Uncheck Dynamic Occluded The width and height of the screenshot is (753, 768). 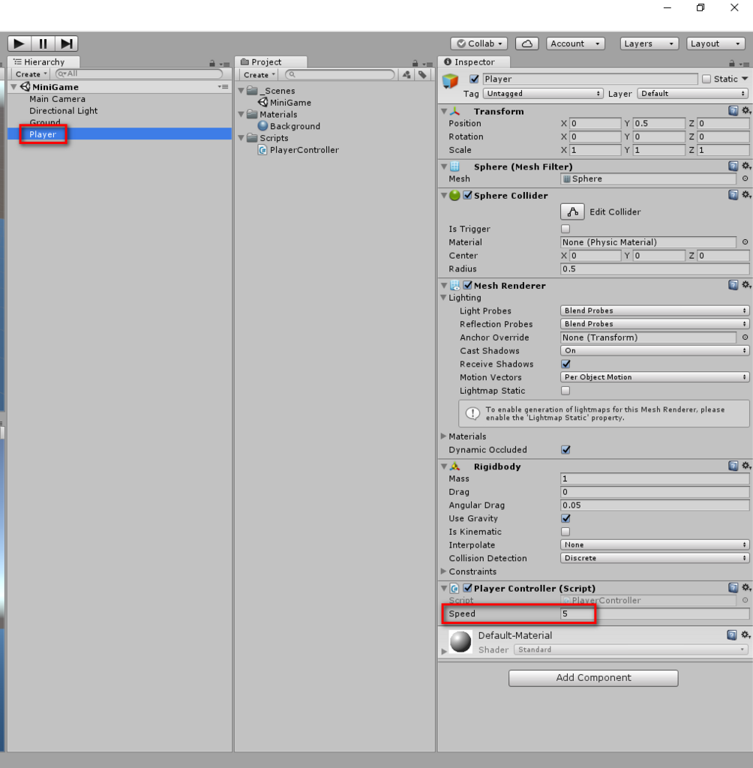coord(565,450)
